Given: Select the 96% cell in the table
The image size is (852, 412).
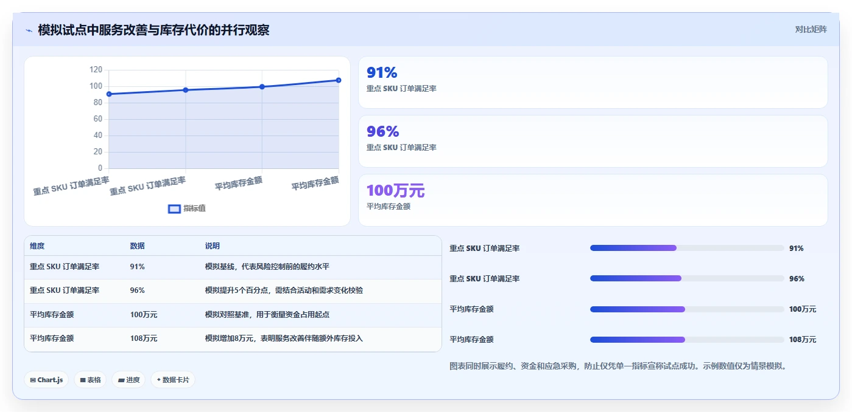Looking at the screenshot, I should (x=137, y=290).
